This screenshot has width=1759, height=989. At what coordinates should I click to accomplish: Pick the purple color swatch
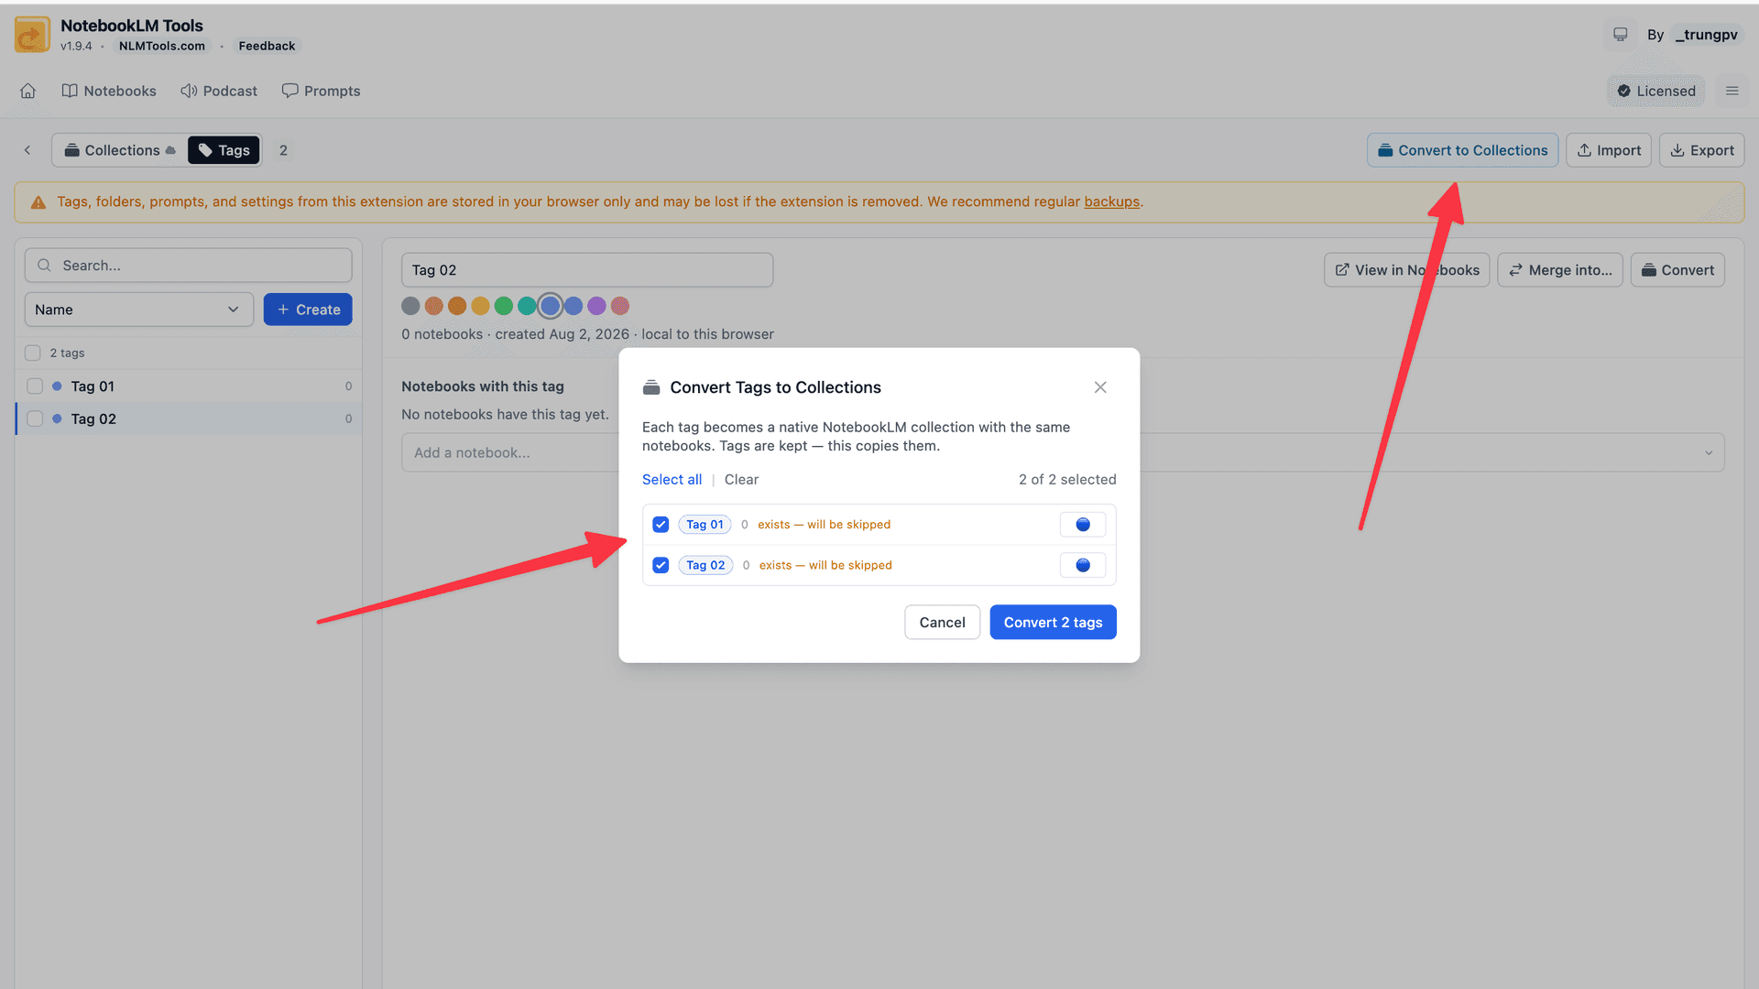596,306
